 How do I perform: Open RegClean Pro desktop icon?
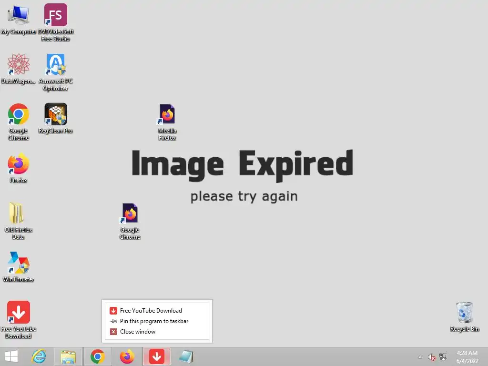56,119
